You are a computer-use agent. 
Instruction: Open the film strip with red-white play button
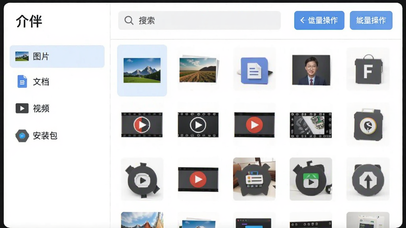(142, 125)
